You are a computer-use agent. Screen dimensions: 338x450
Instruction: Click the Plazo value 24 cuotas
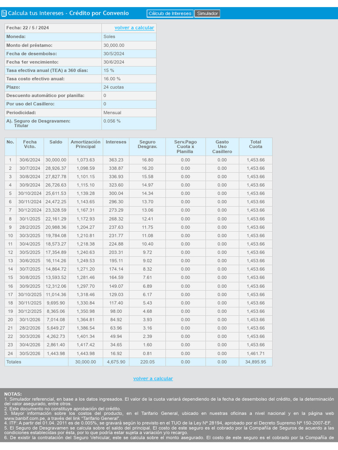(x=114, y=87)
